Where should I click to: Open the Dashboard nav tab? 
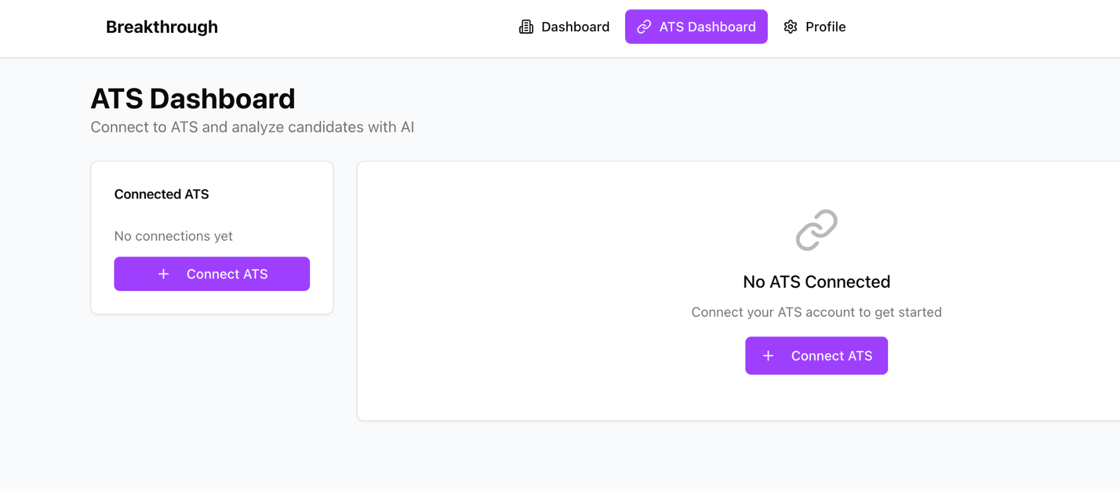pyautogui.click(x=564, y=27)
